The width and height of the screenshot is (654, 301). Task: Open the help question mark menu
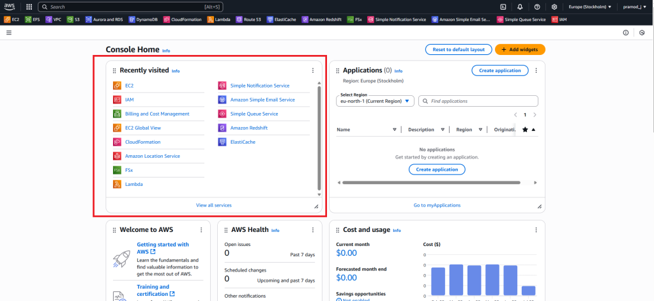(x=536, y=6)
